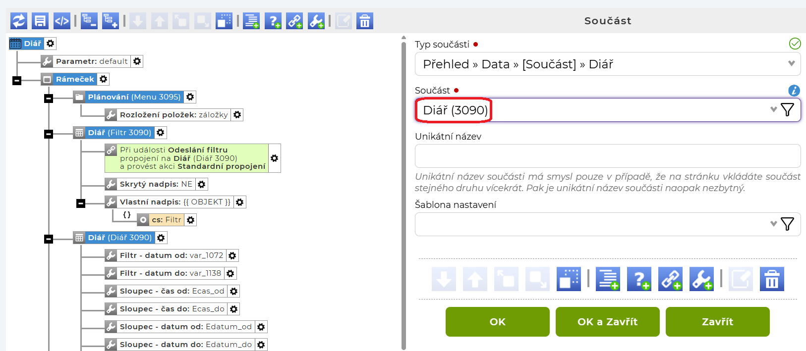Open the gear settings next to Rámeček
806x351 pixels.
point(103,79)
